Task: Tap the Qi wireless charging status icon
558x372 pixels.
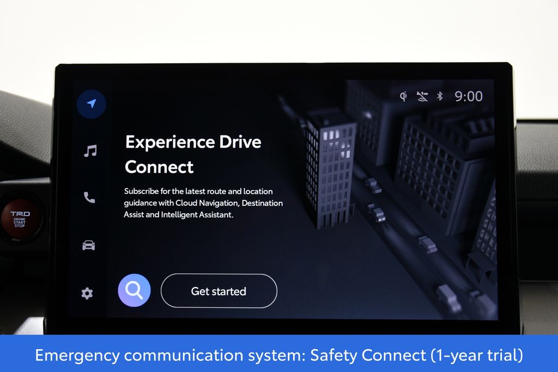Action: tap(403, 96)
